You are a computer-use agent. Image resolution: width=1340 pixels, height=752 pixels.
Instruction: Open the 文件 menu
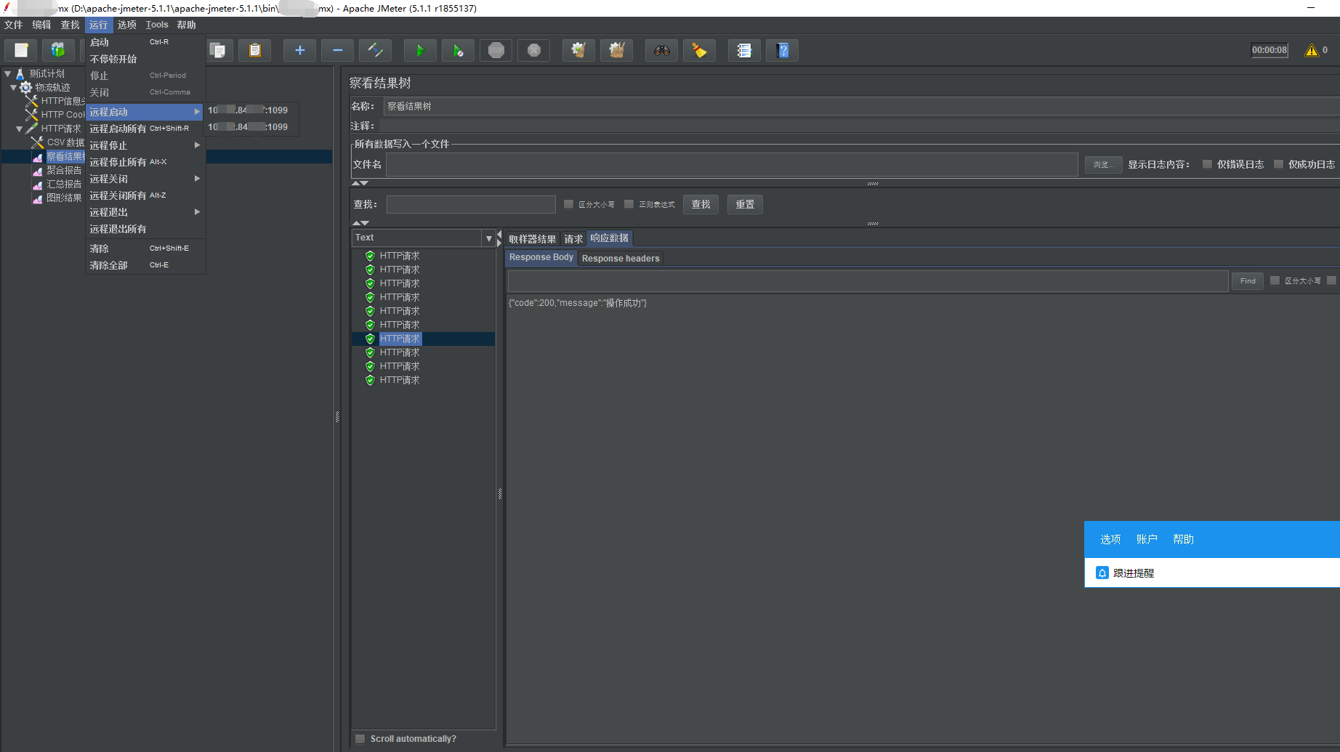(14, 25)
